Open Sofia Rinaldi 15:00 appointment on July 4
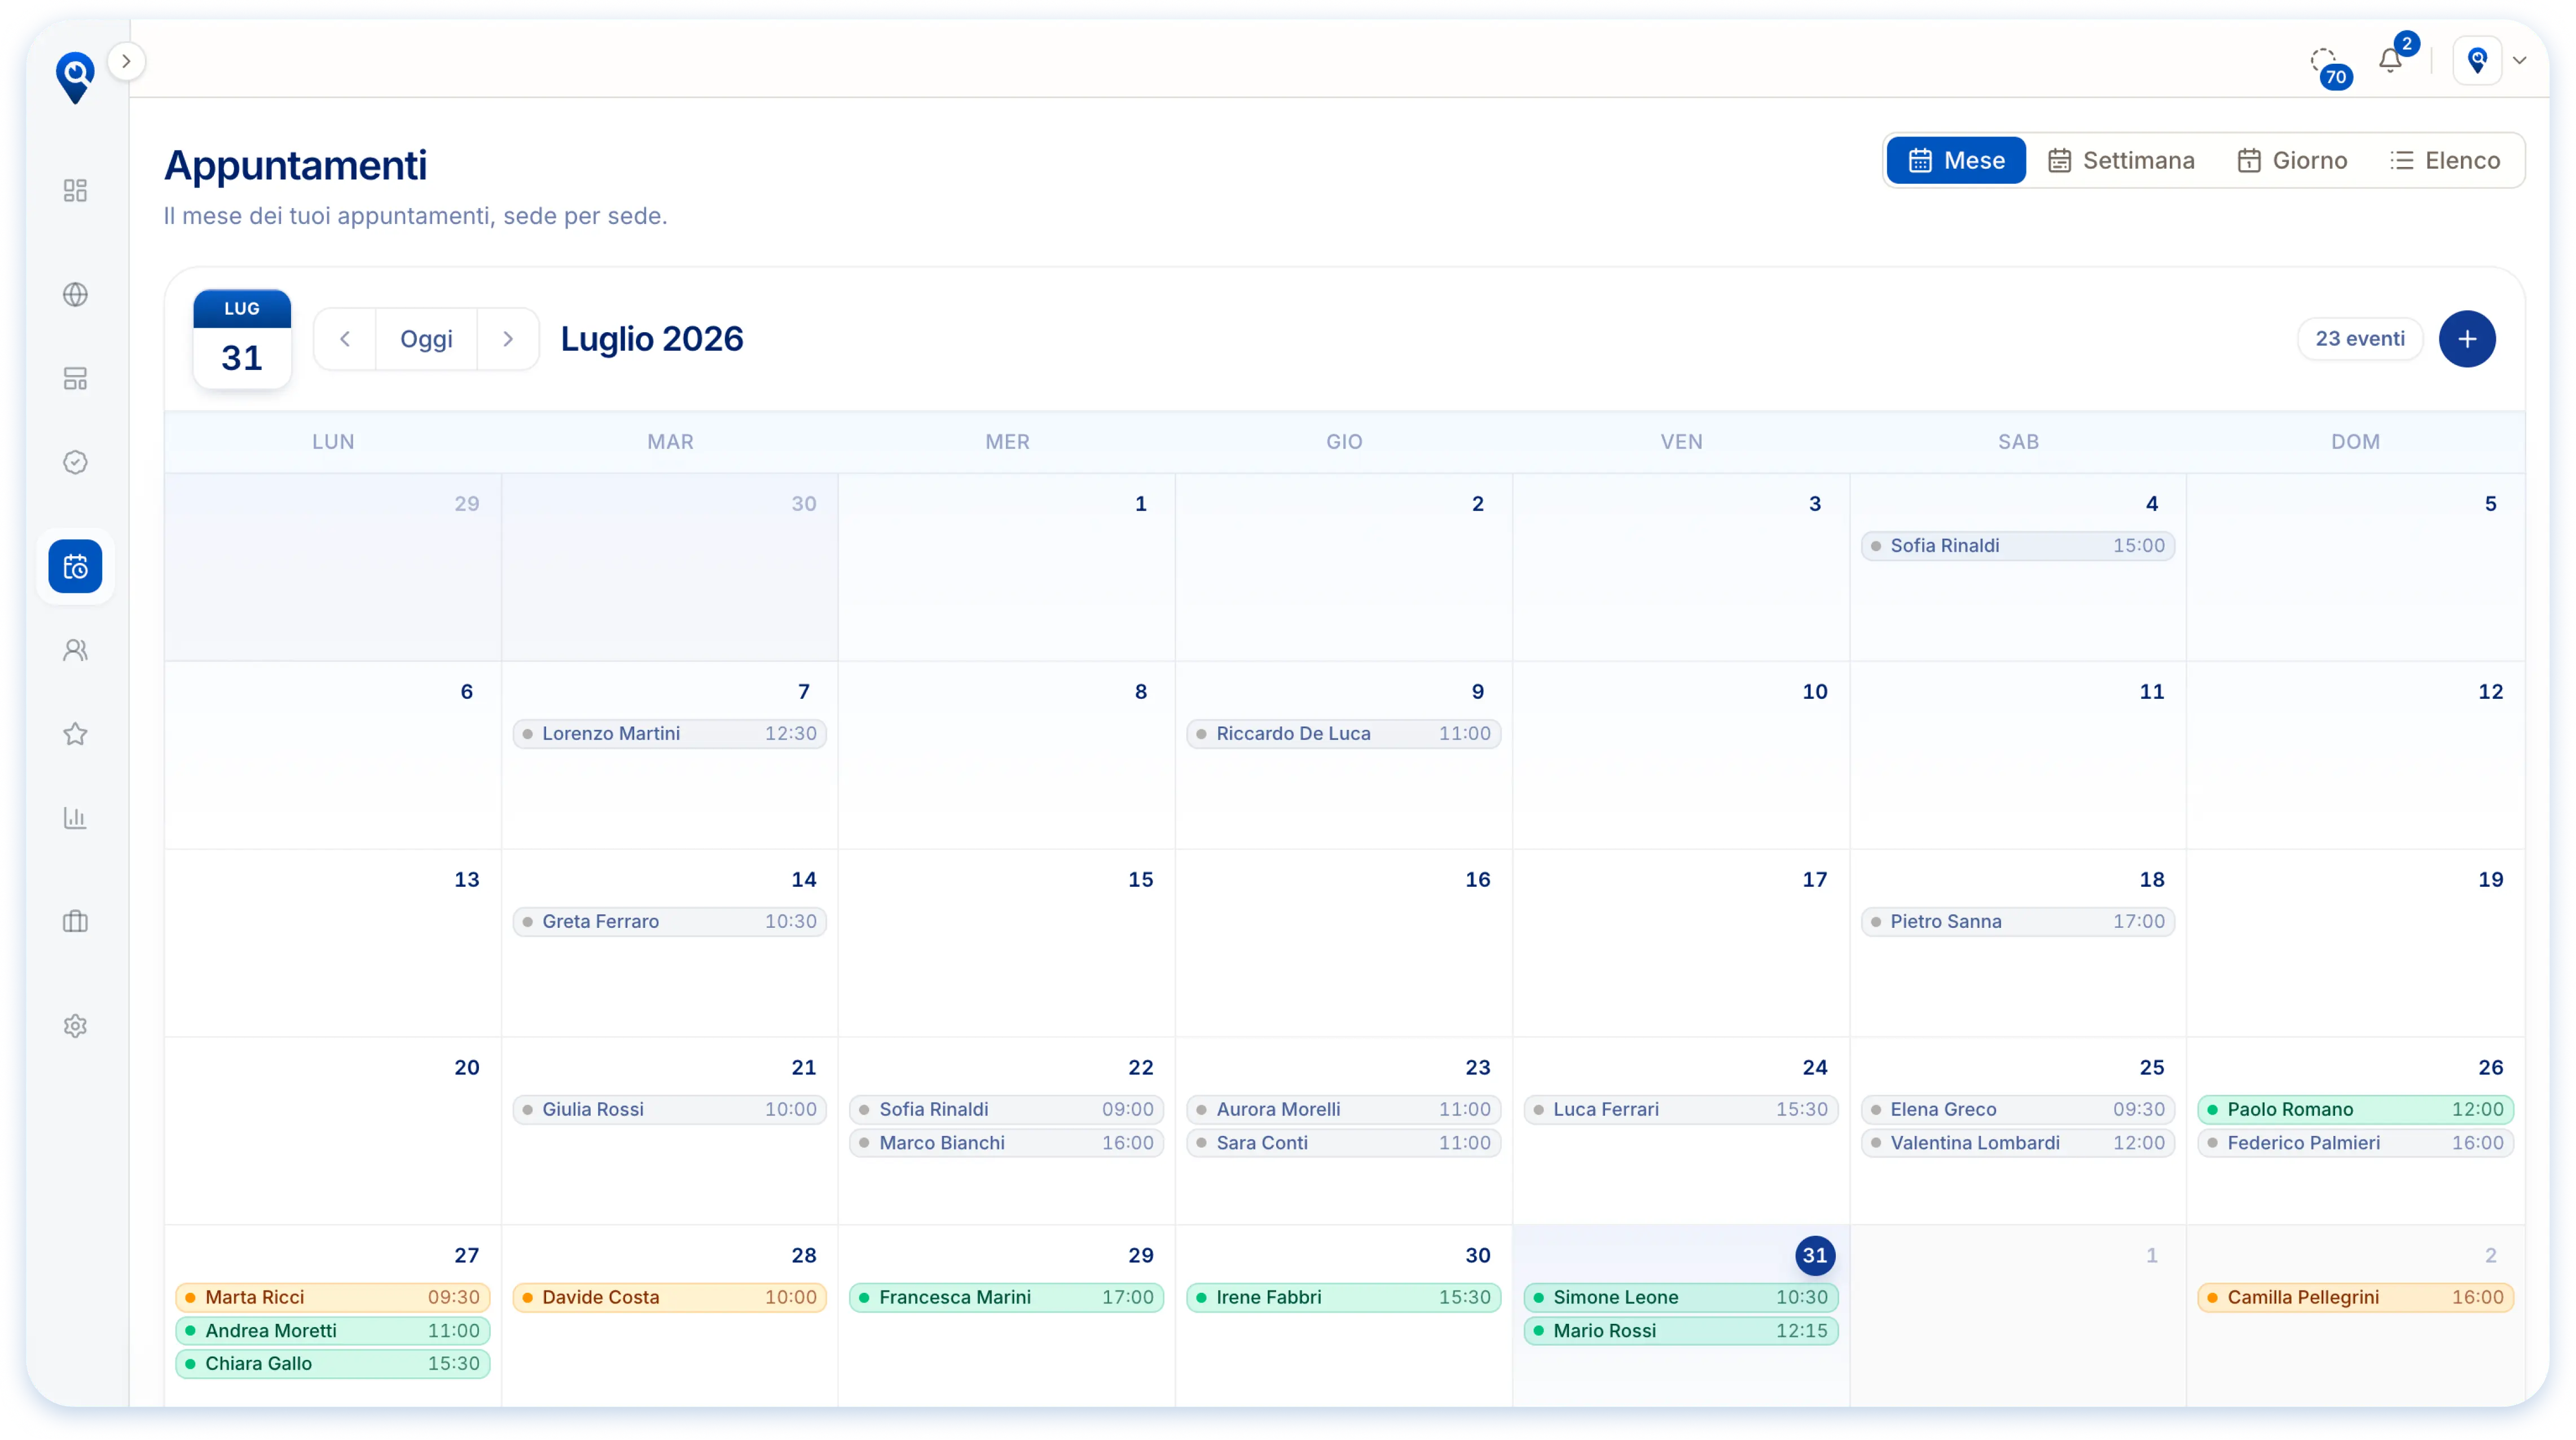This screenshot has width=2576, height=1440. click(x=2018, y=546)
